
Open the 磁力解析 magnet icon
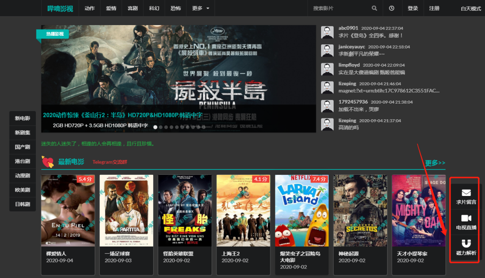click(x=466, y=243)
